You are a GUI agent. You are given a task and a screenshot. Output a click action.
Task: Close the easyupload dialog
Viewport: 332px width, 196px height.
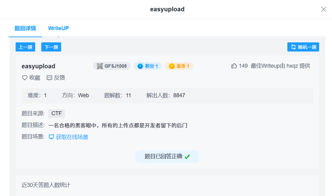pyautogui.click(x=323, y=9)
